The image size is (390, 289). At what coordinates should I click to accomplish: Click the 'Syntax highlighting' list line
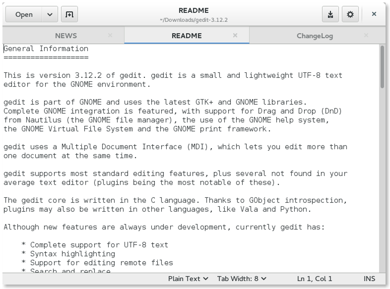point(73,254)
